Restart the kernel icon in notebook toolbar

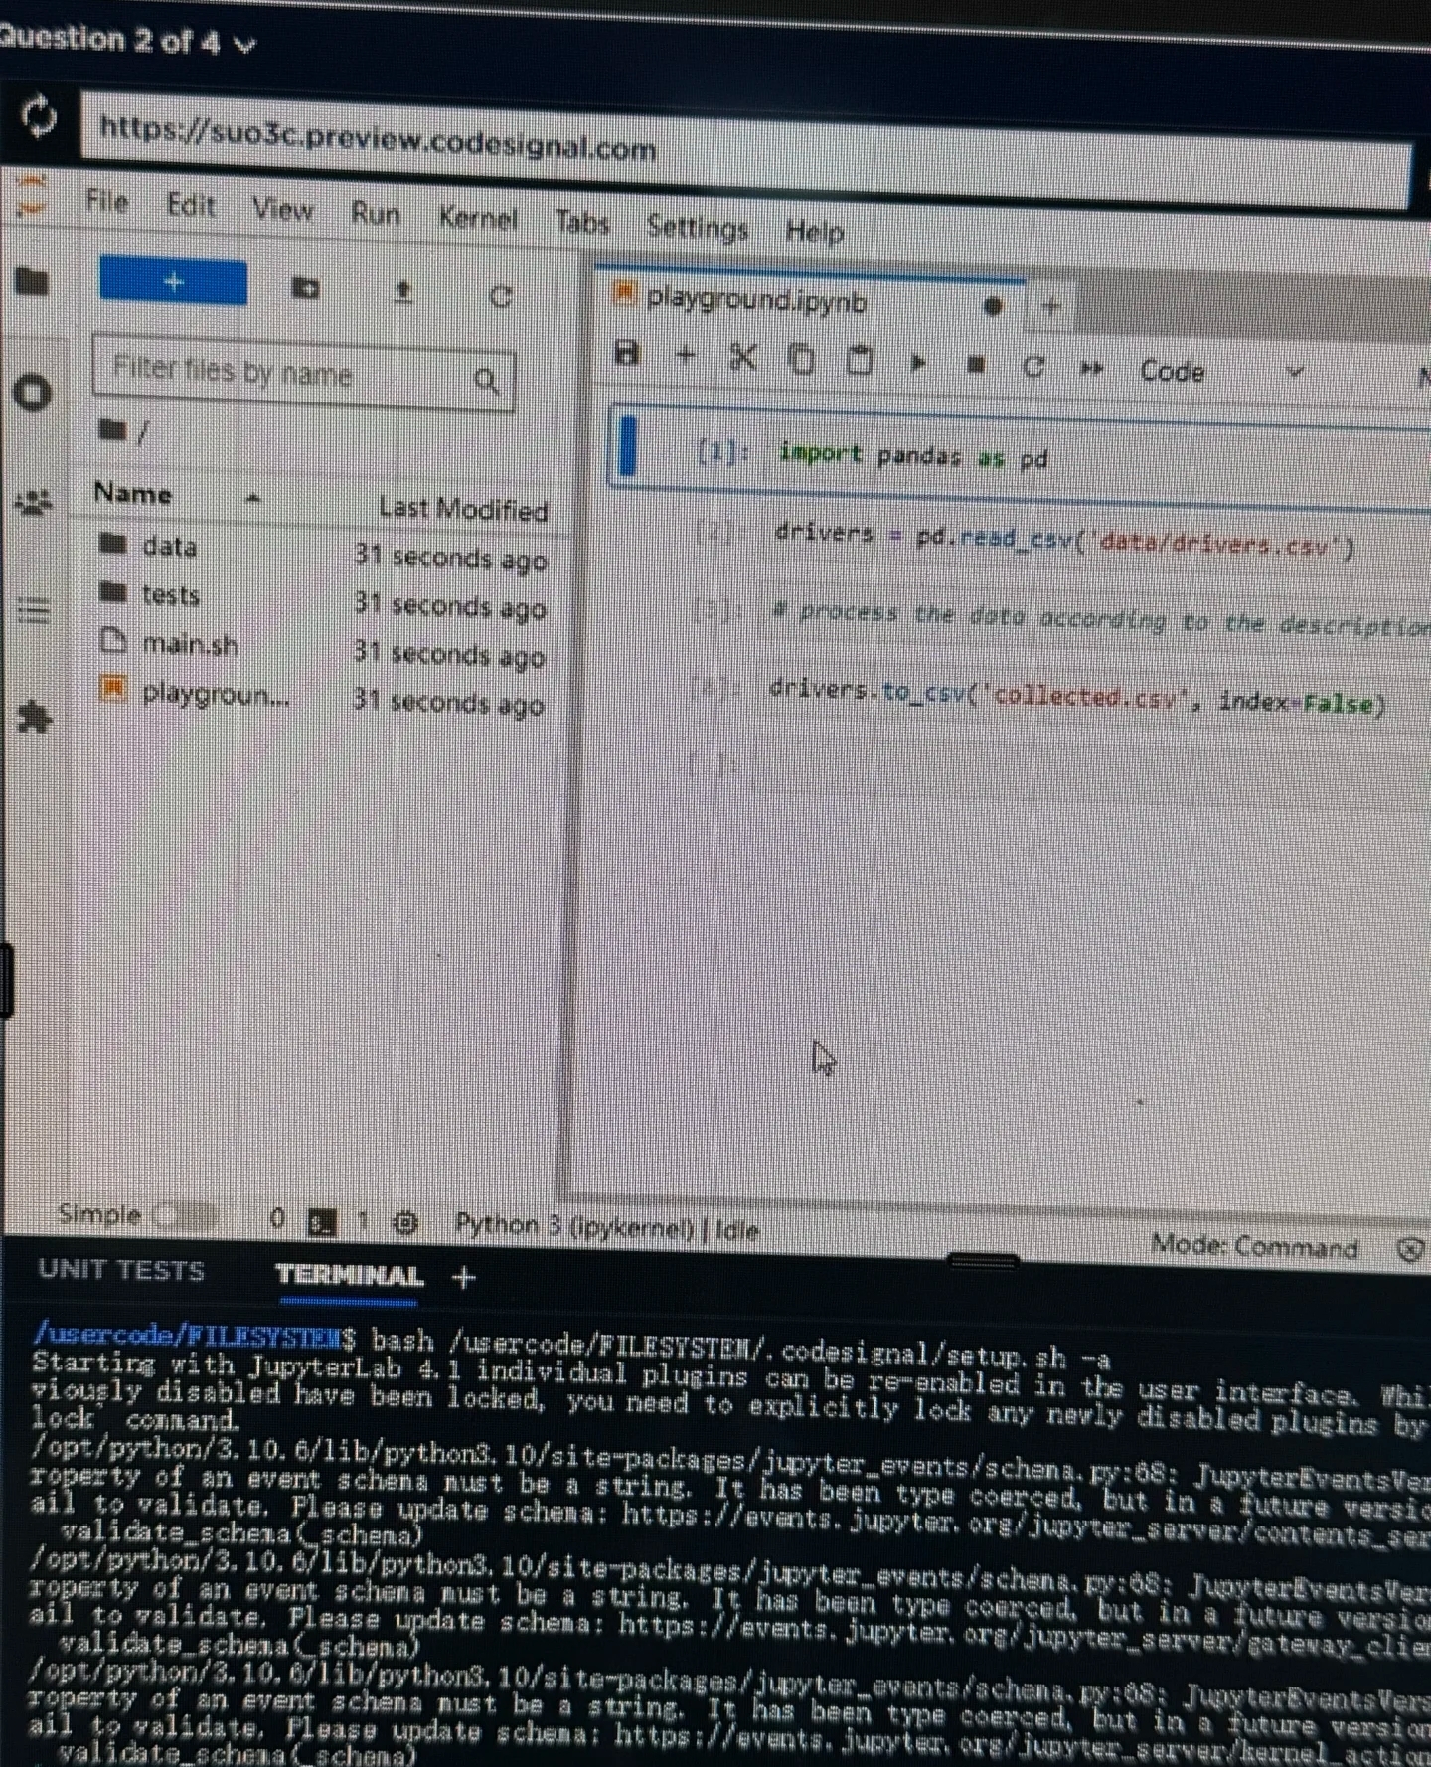point(1033,367)
